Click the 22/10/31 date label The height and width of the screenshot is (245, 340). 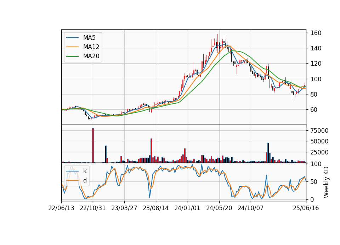pyautogui.click(x=93, y=208)
